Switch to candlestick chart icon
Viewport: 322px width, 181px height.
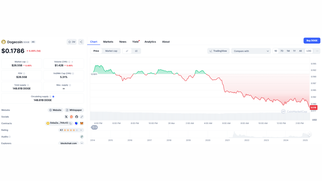[136, 51]
